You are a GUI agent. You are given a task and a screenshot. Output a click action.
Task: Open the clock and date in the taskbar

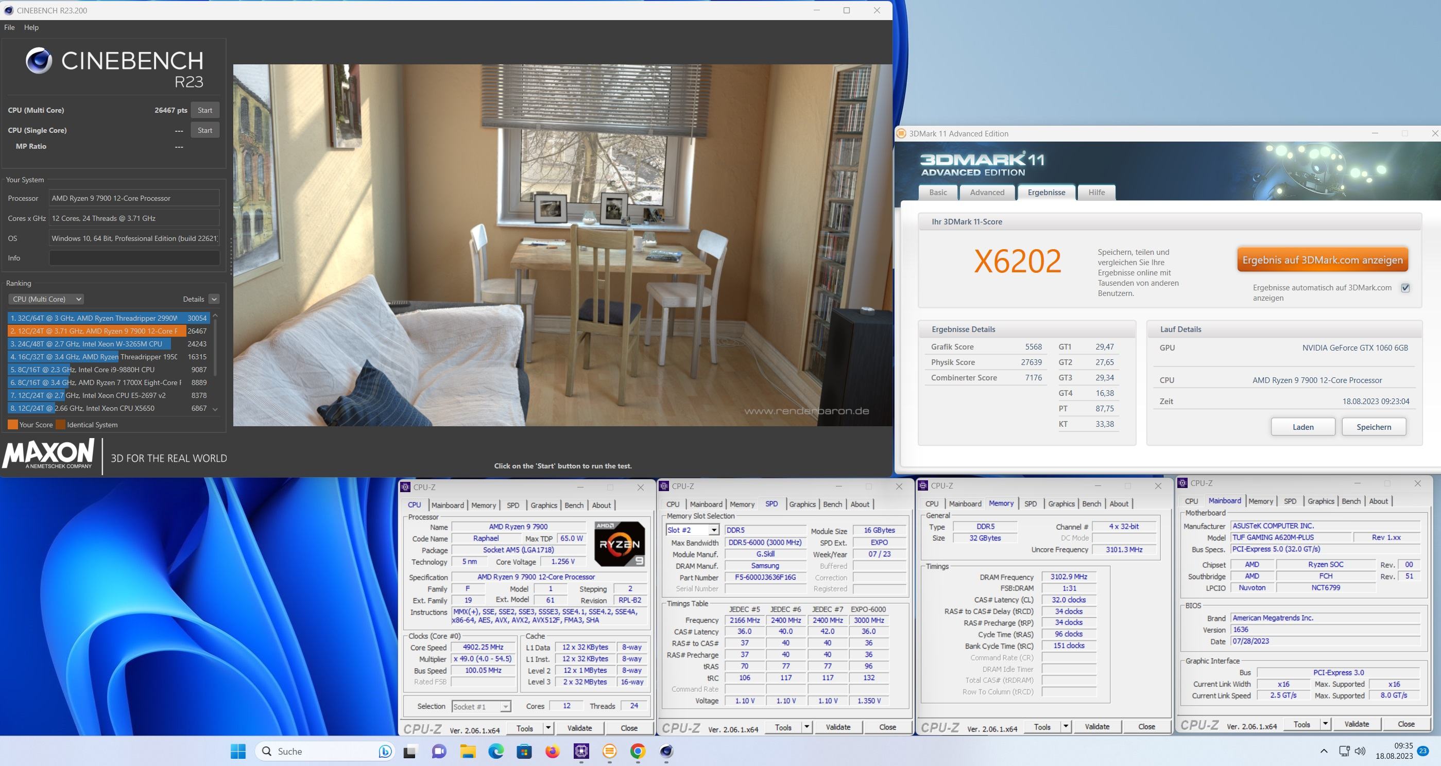tap(1394, 751)
